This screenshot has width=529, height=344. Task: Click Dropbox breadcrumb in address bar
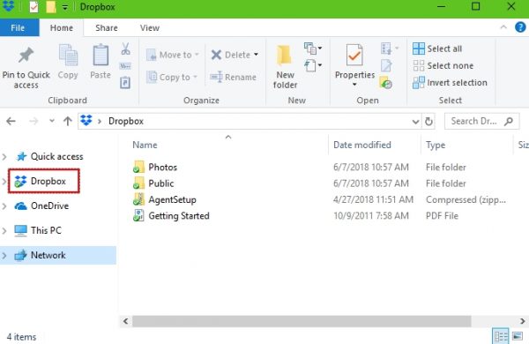point(126,121)
